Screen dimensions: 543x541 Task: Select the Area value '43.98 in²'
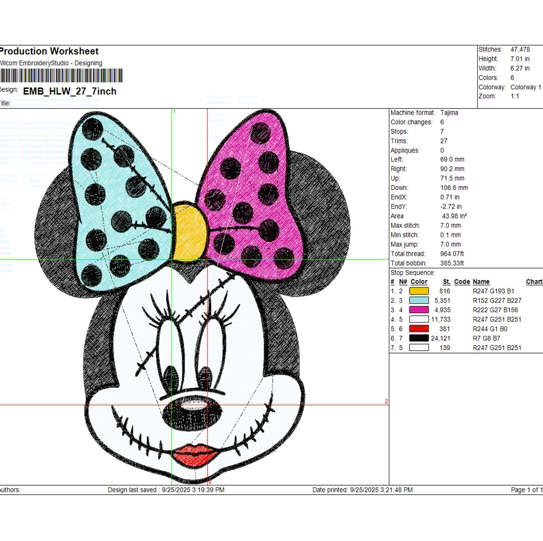[455, 216]
